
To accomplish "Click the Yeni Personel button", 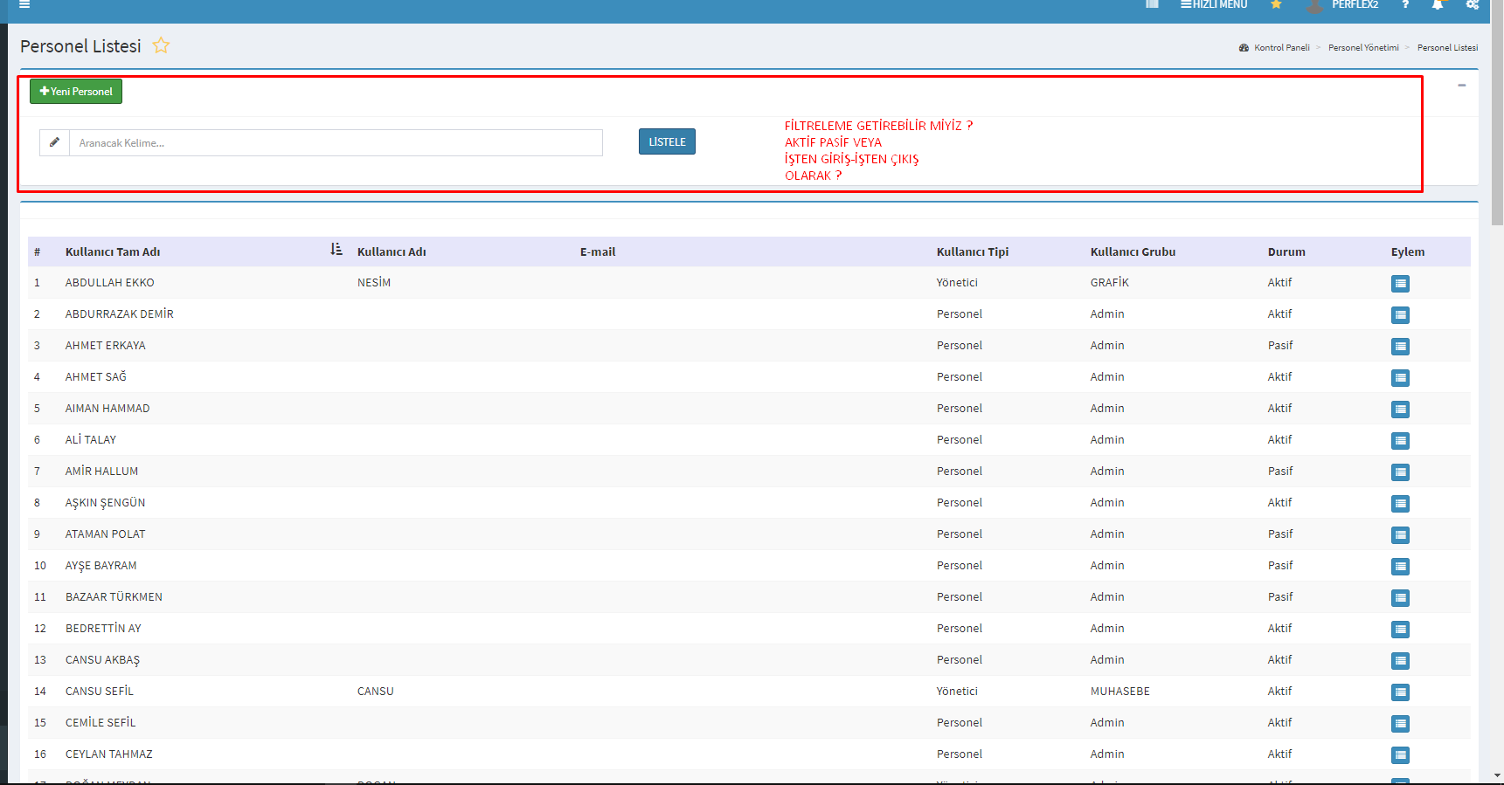I will [76, 92].
